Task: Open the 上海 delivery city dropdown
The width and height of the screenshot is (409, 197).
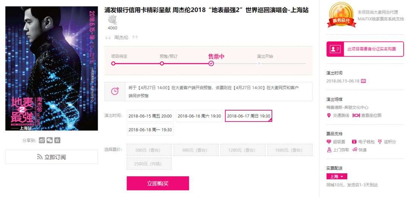Action: click(337, 177)
